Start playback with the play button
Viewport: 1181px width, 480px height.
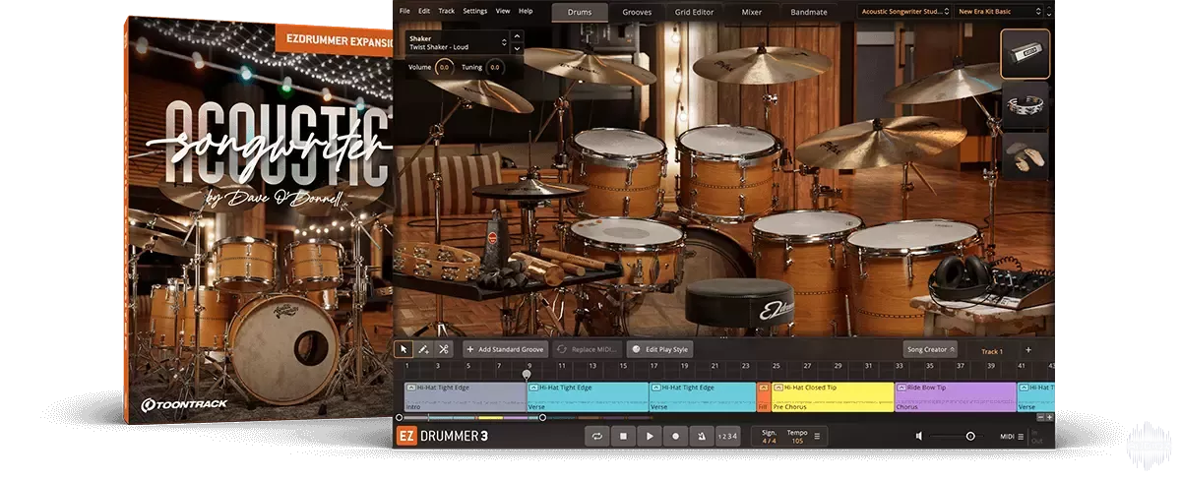pyautogui.click(x=649, y=436)
